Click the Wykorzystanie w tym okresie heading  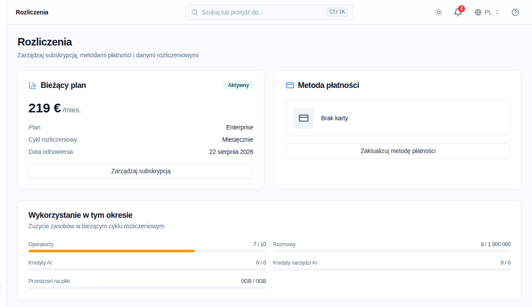point(80,215)
